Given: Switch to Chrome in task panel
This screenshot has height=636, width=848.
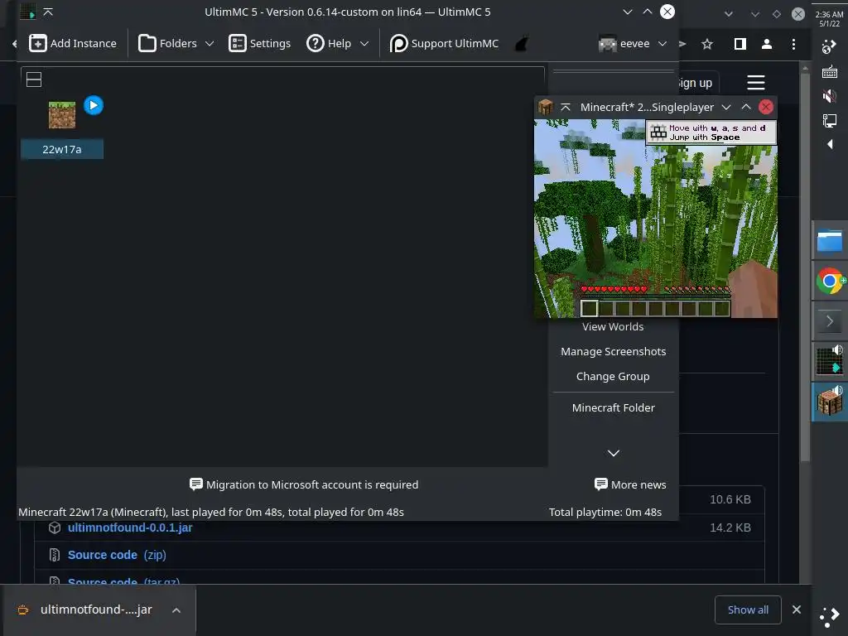Looking at the screenshot, I should click(x=830, y=282).
